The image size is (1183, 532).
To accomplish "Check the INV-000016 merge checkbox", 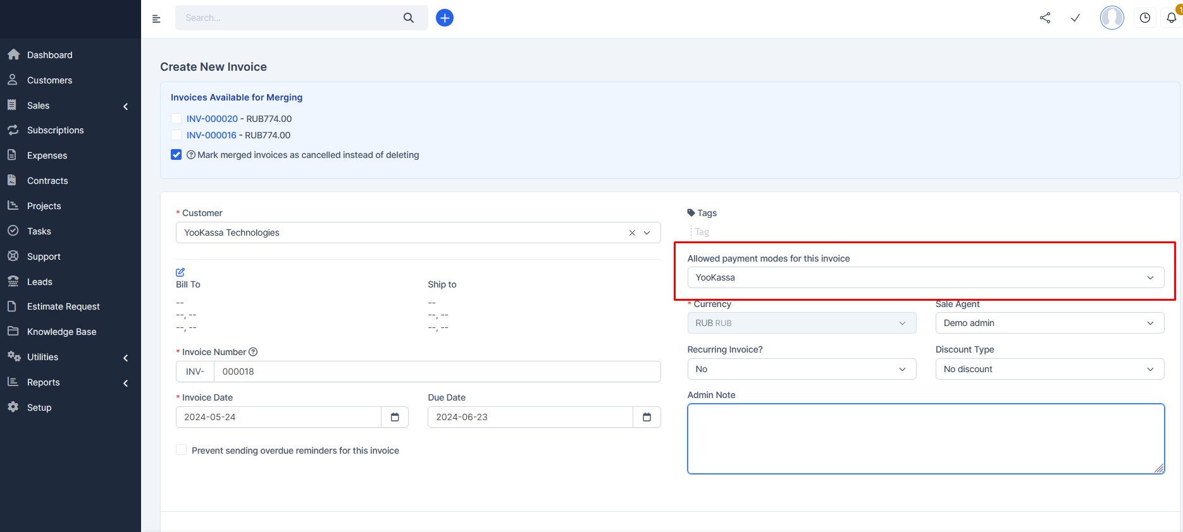I will click(177, 135).
